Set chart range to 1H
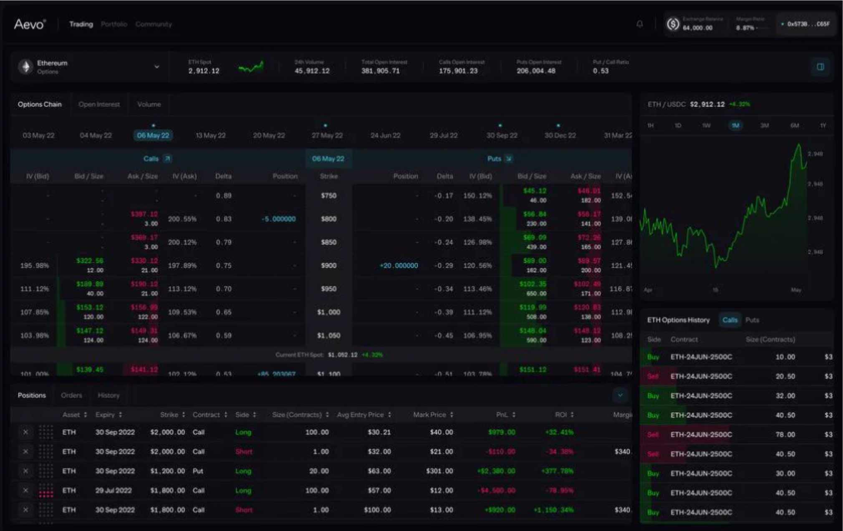843x531 pixels. tap(650, 125)
